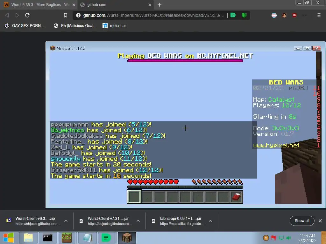Open the taskbar clock showing 1:56 AM
This screenshot has height=244, width=326.
[307, 238]
